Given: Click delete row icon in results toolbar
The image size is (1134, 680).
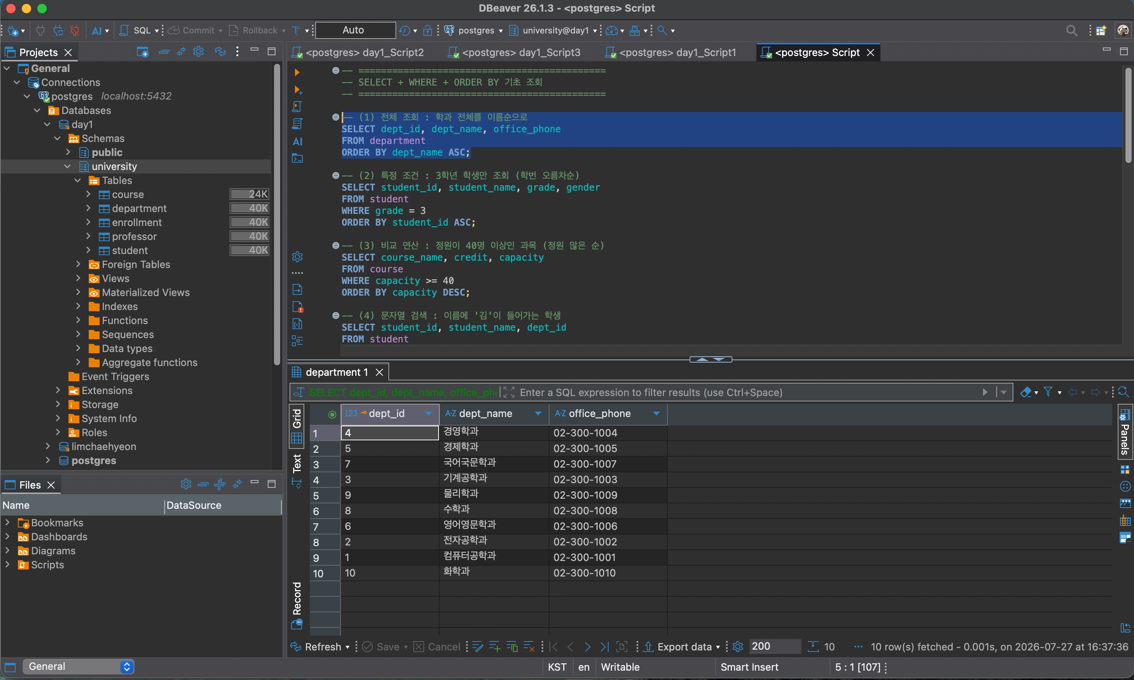Looking at the screenshot, I should (x=529, y=647).
